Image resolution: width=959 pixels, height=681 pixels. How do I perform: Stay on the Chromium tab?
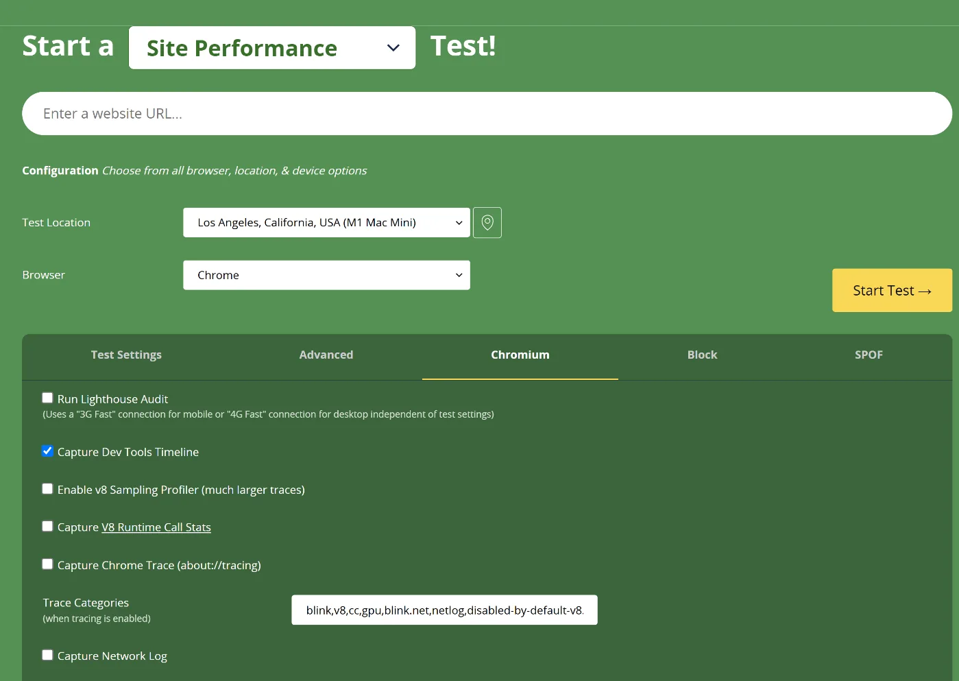520,355
